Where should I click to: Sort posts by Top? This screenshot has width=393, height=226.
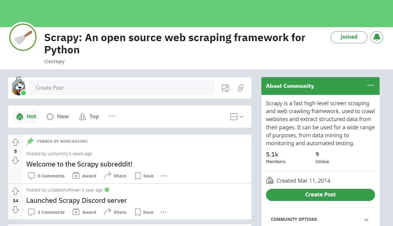pyautogui.click(x=89, y=117)
